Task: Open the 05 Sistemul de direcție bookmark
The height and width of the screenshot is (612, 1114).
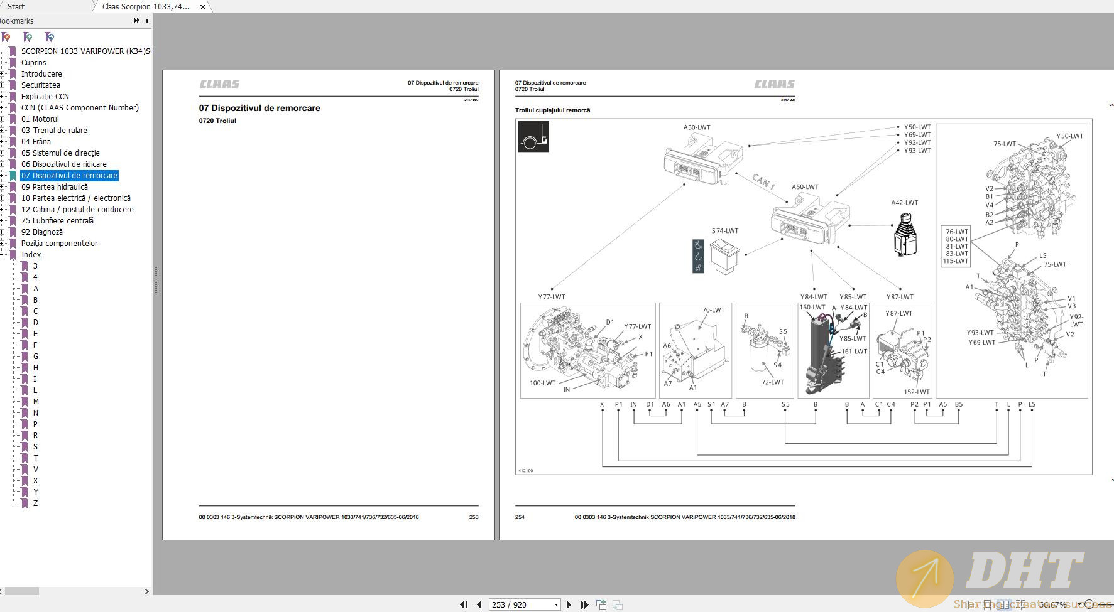Action: pyautogui.click(x=60, y=153)
